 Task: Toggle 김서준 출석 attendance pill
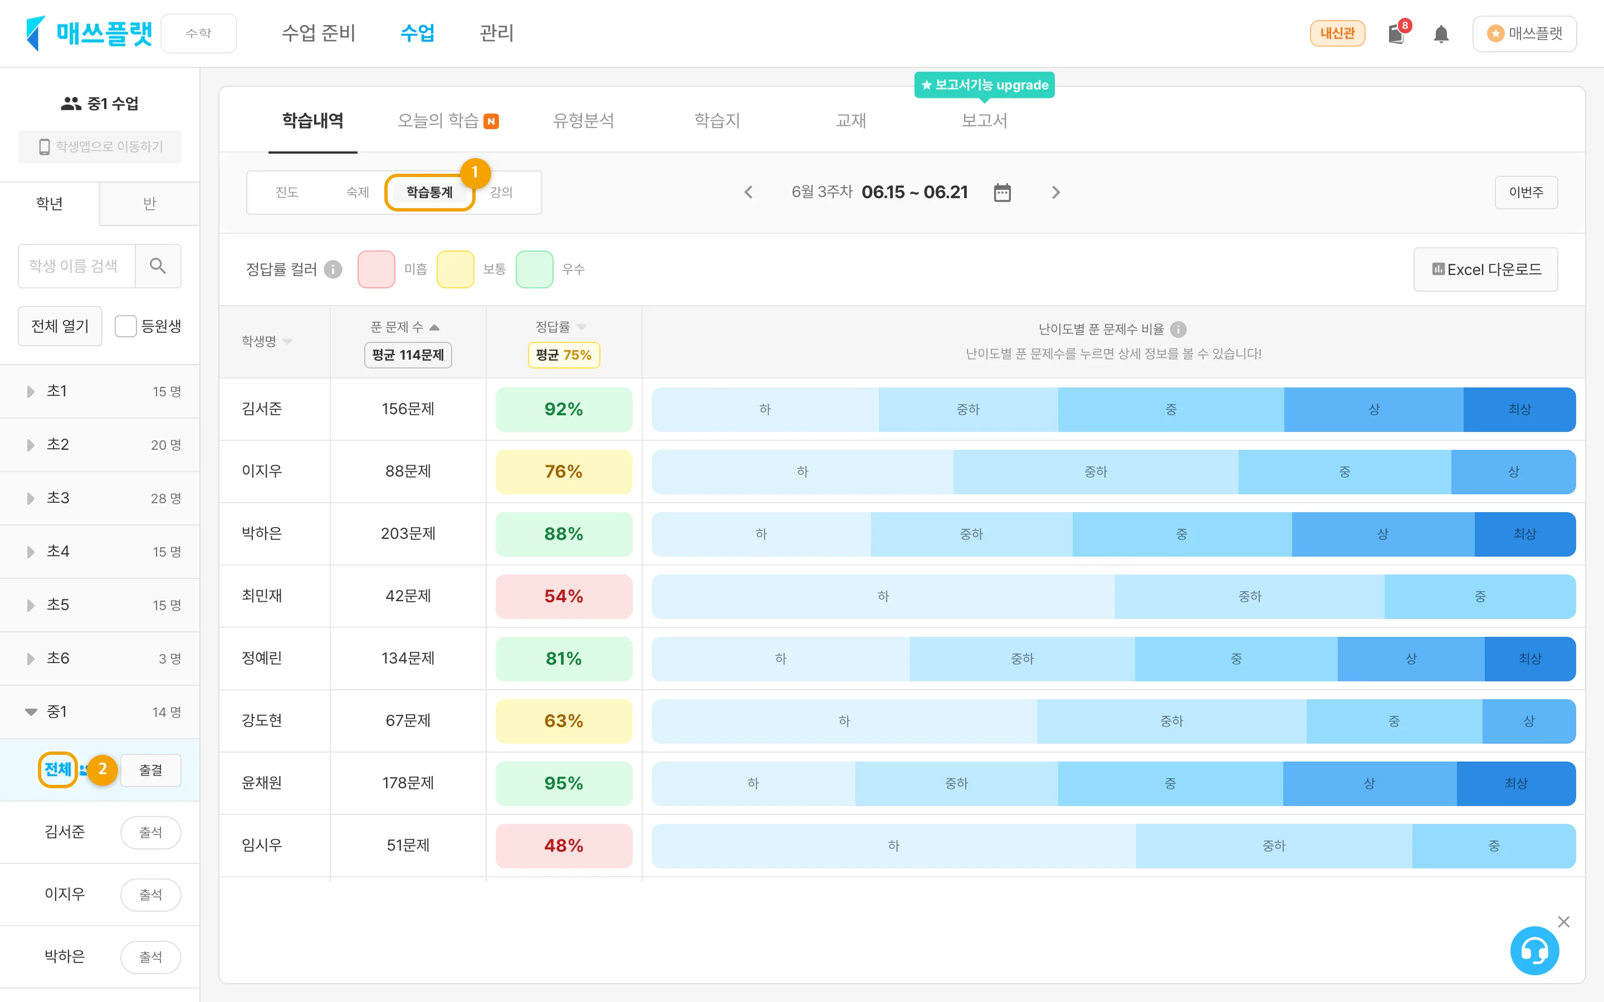click(x=150, y=832)
